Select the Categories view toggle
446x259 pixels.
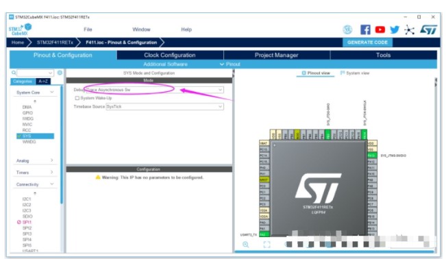click(23, 82)
